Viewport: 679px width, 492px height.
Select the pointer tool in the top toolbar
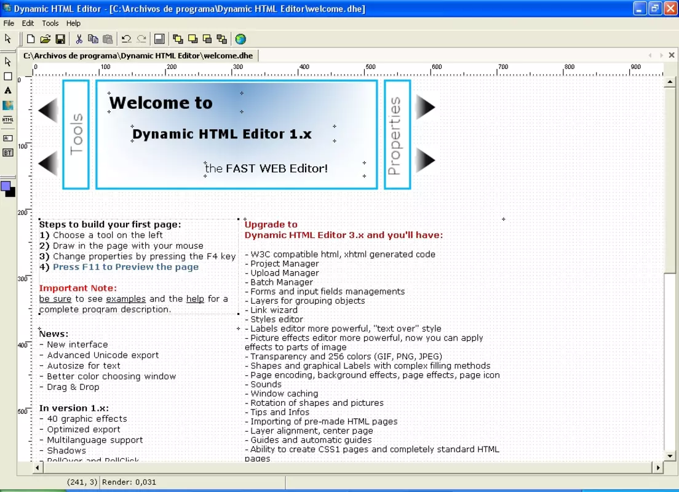pos(8,39)
